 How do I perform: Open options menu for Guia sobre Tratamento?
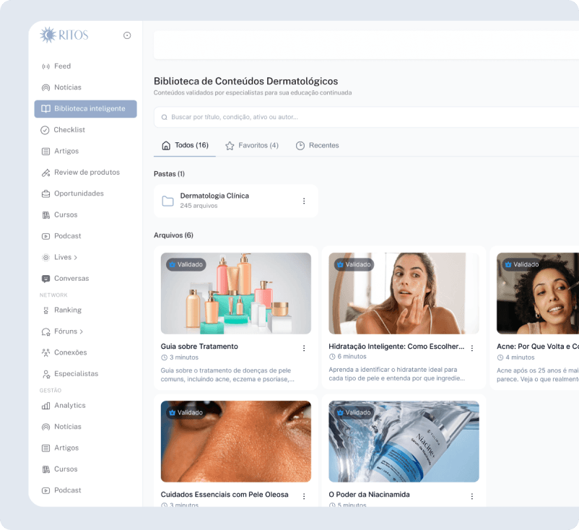pos(304,348)
